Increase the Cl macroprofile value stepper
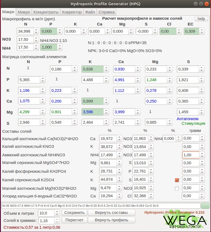The image size is (211, 232). pos(179,30)
